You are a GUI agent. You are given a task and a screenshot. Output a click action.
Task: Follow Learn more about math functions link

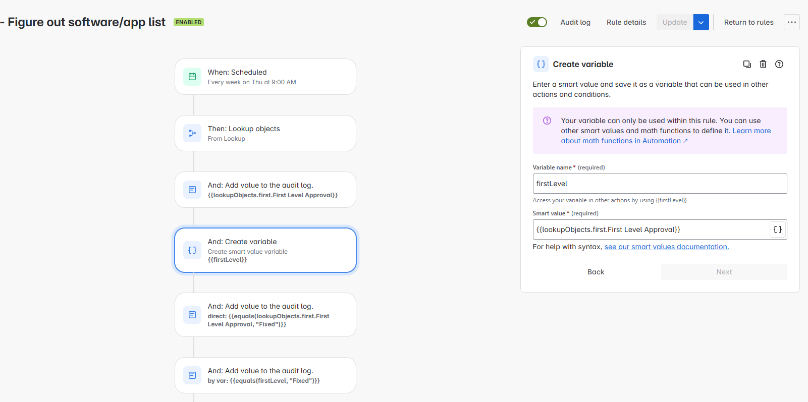[x=666, y=136]
